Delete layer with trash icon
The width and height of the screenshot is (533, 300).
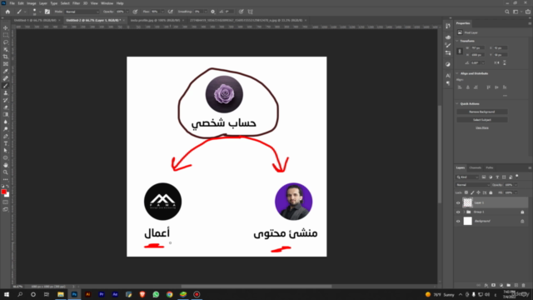click(524, 285)
